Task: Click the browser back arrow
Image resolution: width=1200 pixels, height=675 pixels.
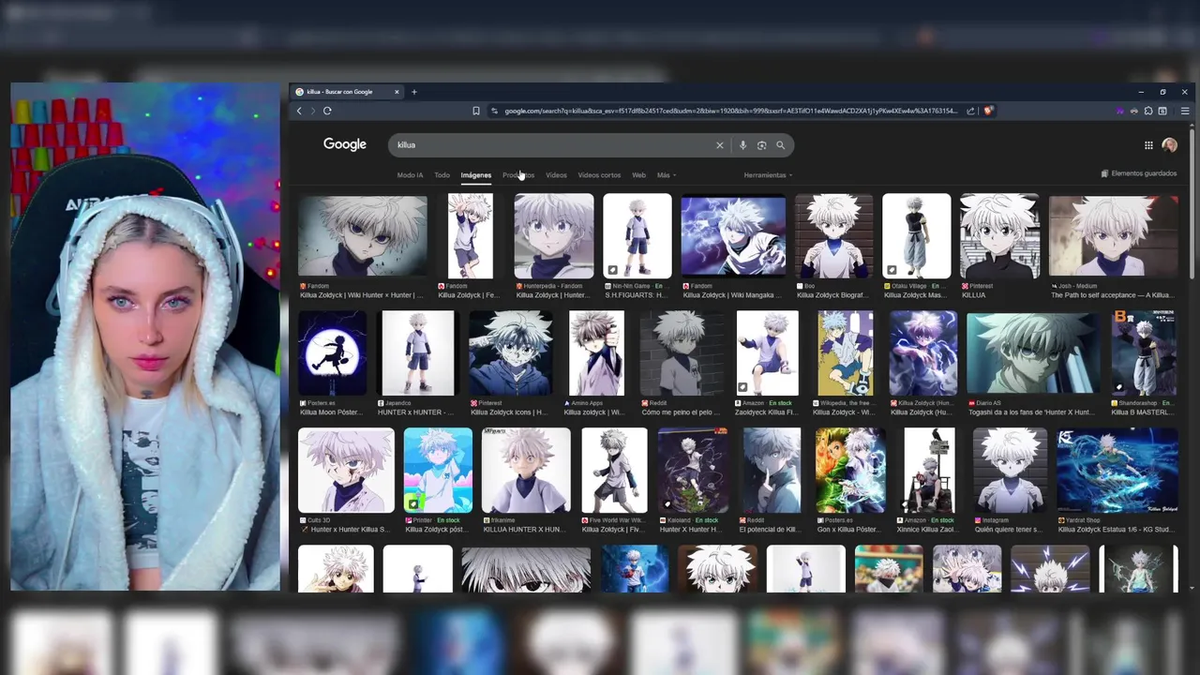Action: click(299, 111)
